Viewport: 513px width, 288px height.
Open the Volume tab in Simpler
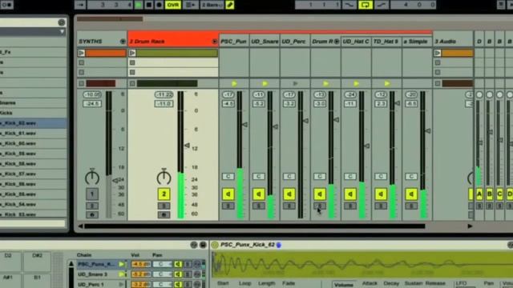[x=344, y=285]
